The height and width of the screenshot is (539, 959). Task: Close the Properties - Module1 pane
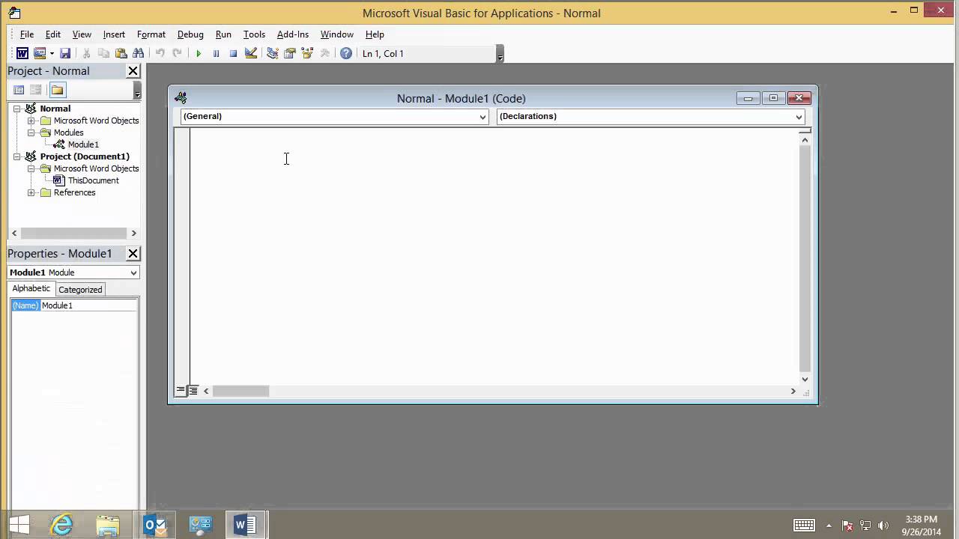[133, 253]
